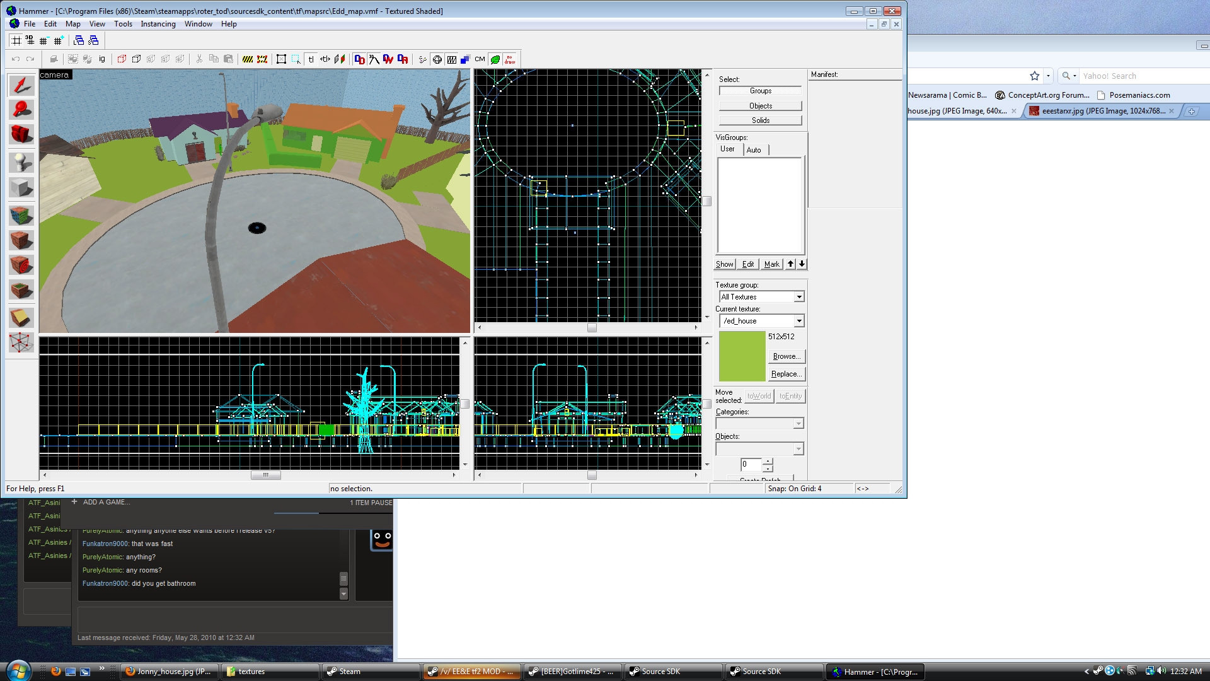Image resolution: width=1210 pixels, height=681 pixels.
Task: Click the Apply decals tool
Action: click(x=21, y=265)
